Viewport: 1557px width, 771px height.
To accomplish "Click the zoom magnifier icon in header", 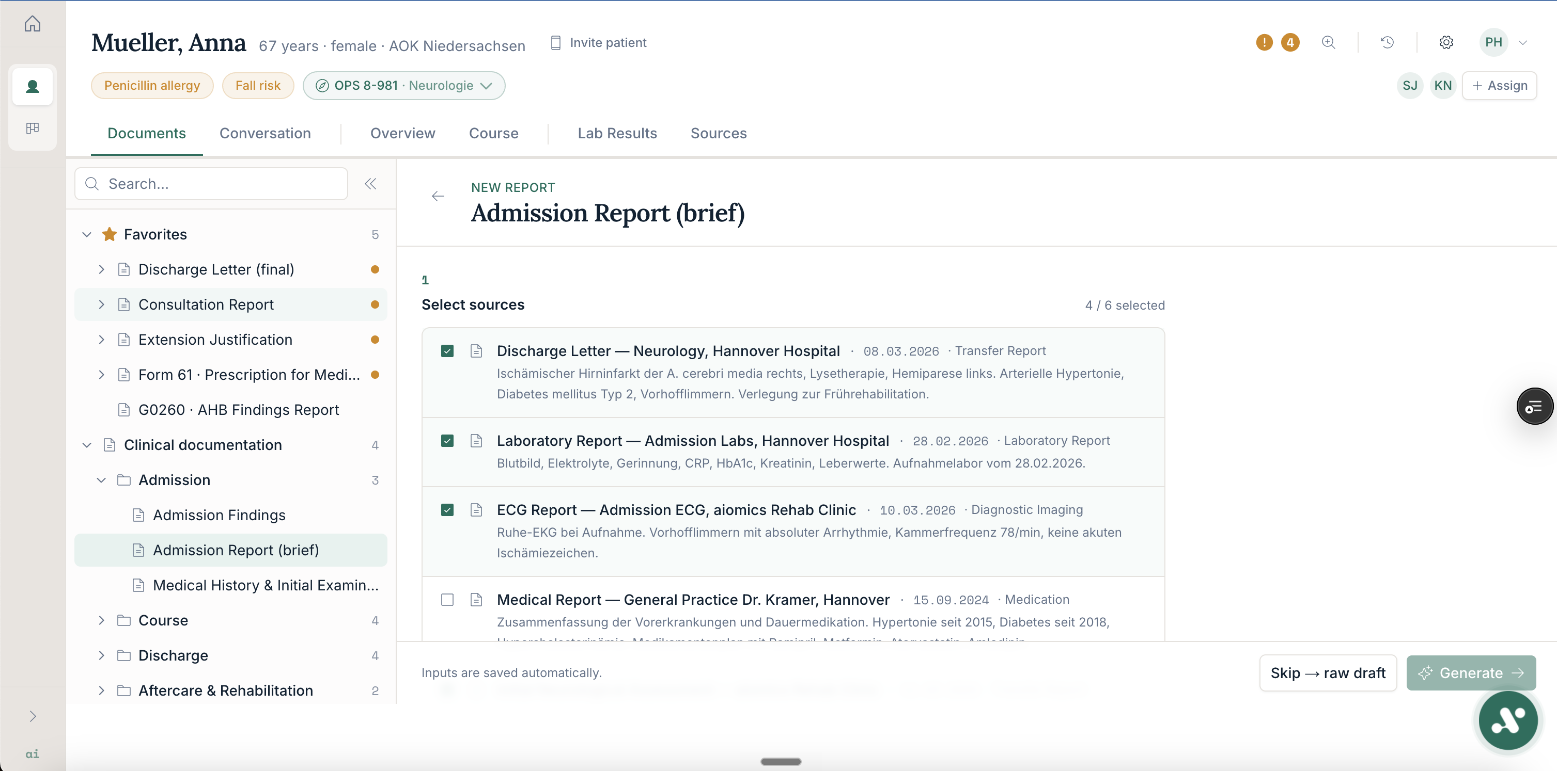I will (1328, 42).
